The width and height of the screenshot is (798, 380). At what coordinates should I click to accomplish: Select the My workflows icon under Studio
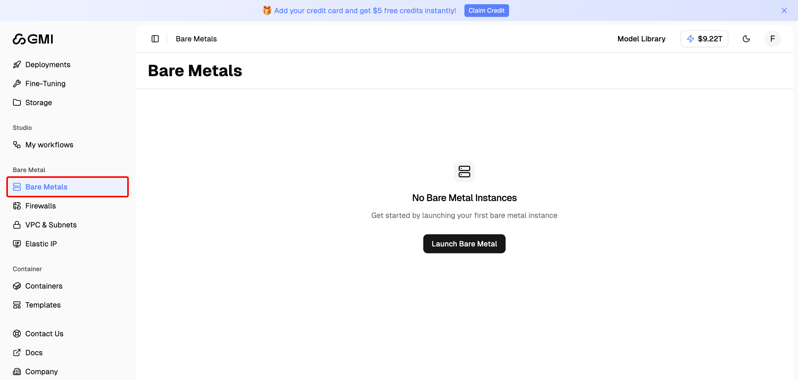(17, 144)
